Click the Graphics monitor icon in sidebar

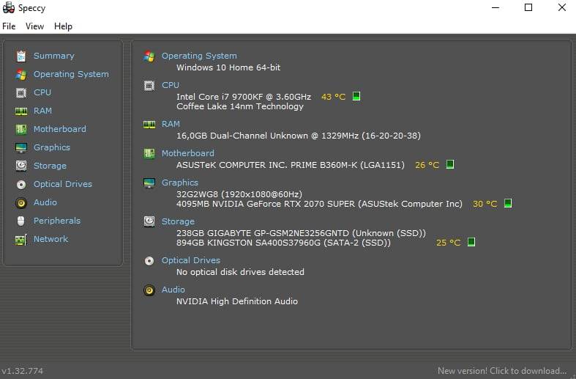click(21, 147)
